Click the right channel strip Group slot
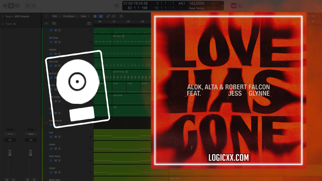This screenshot has height=181, width=322. (x=31, y=130)
